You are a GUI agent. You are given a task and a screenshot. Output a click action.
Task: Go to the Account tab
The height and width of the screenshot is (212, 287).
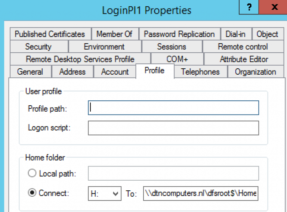tap(115, 72)
